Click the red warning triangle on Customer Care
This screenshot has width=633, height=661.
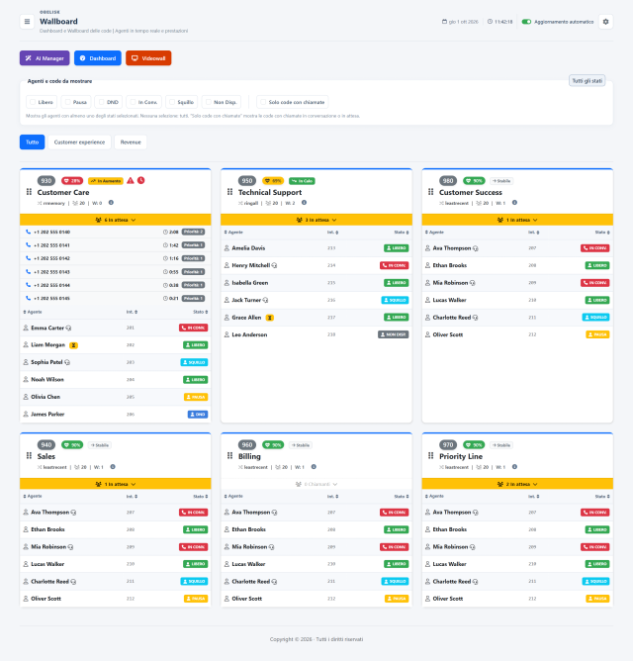coord(131,180)
